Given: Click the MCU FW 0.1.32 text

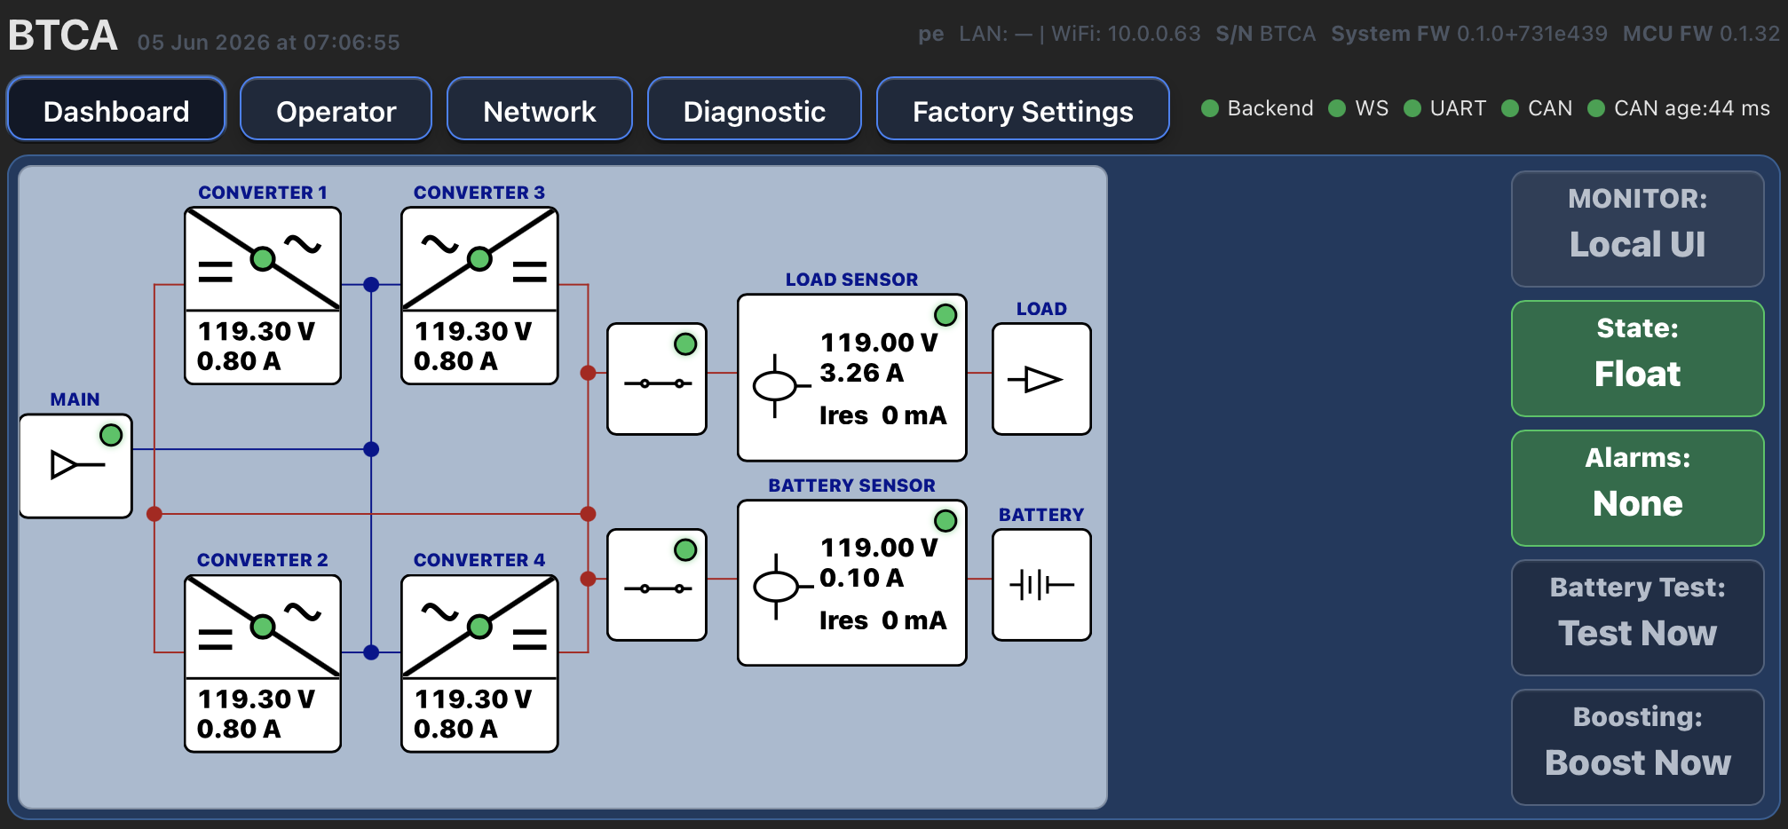Looking at the screenshot, I should click(x=1701, y=34).
